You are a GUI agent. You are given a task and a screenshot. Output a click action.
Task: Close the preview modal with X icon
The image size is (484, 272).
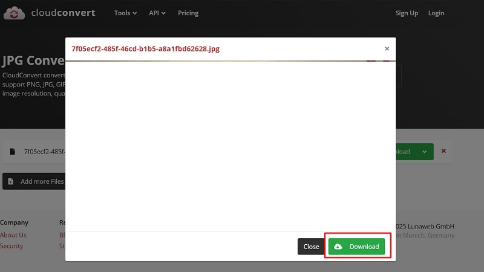387,49
